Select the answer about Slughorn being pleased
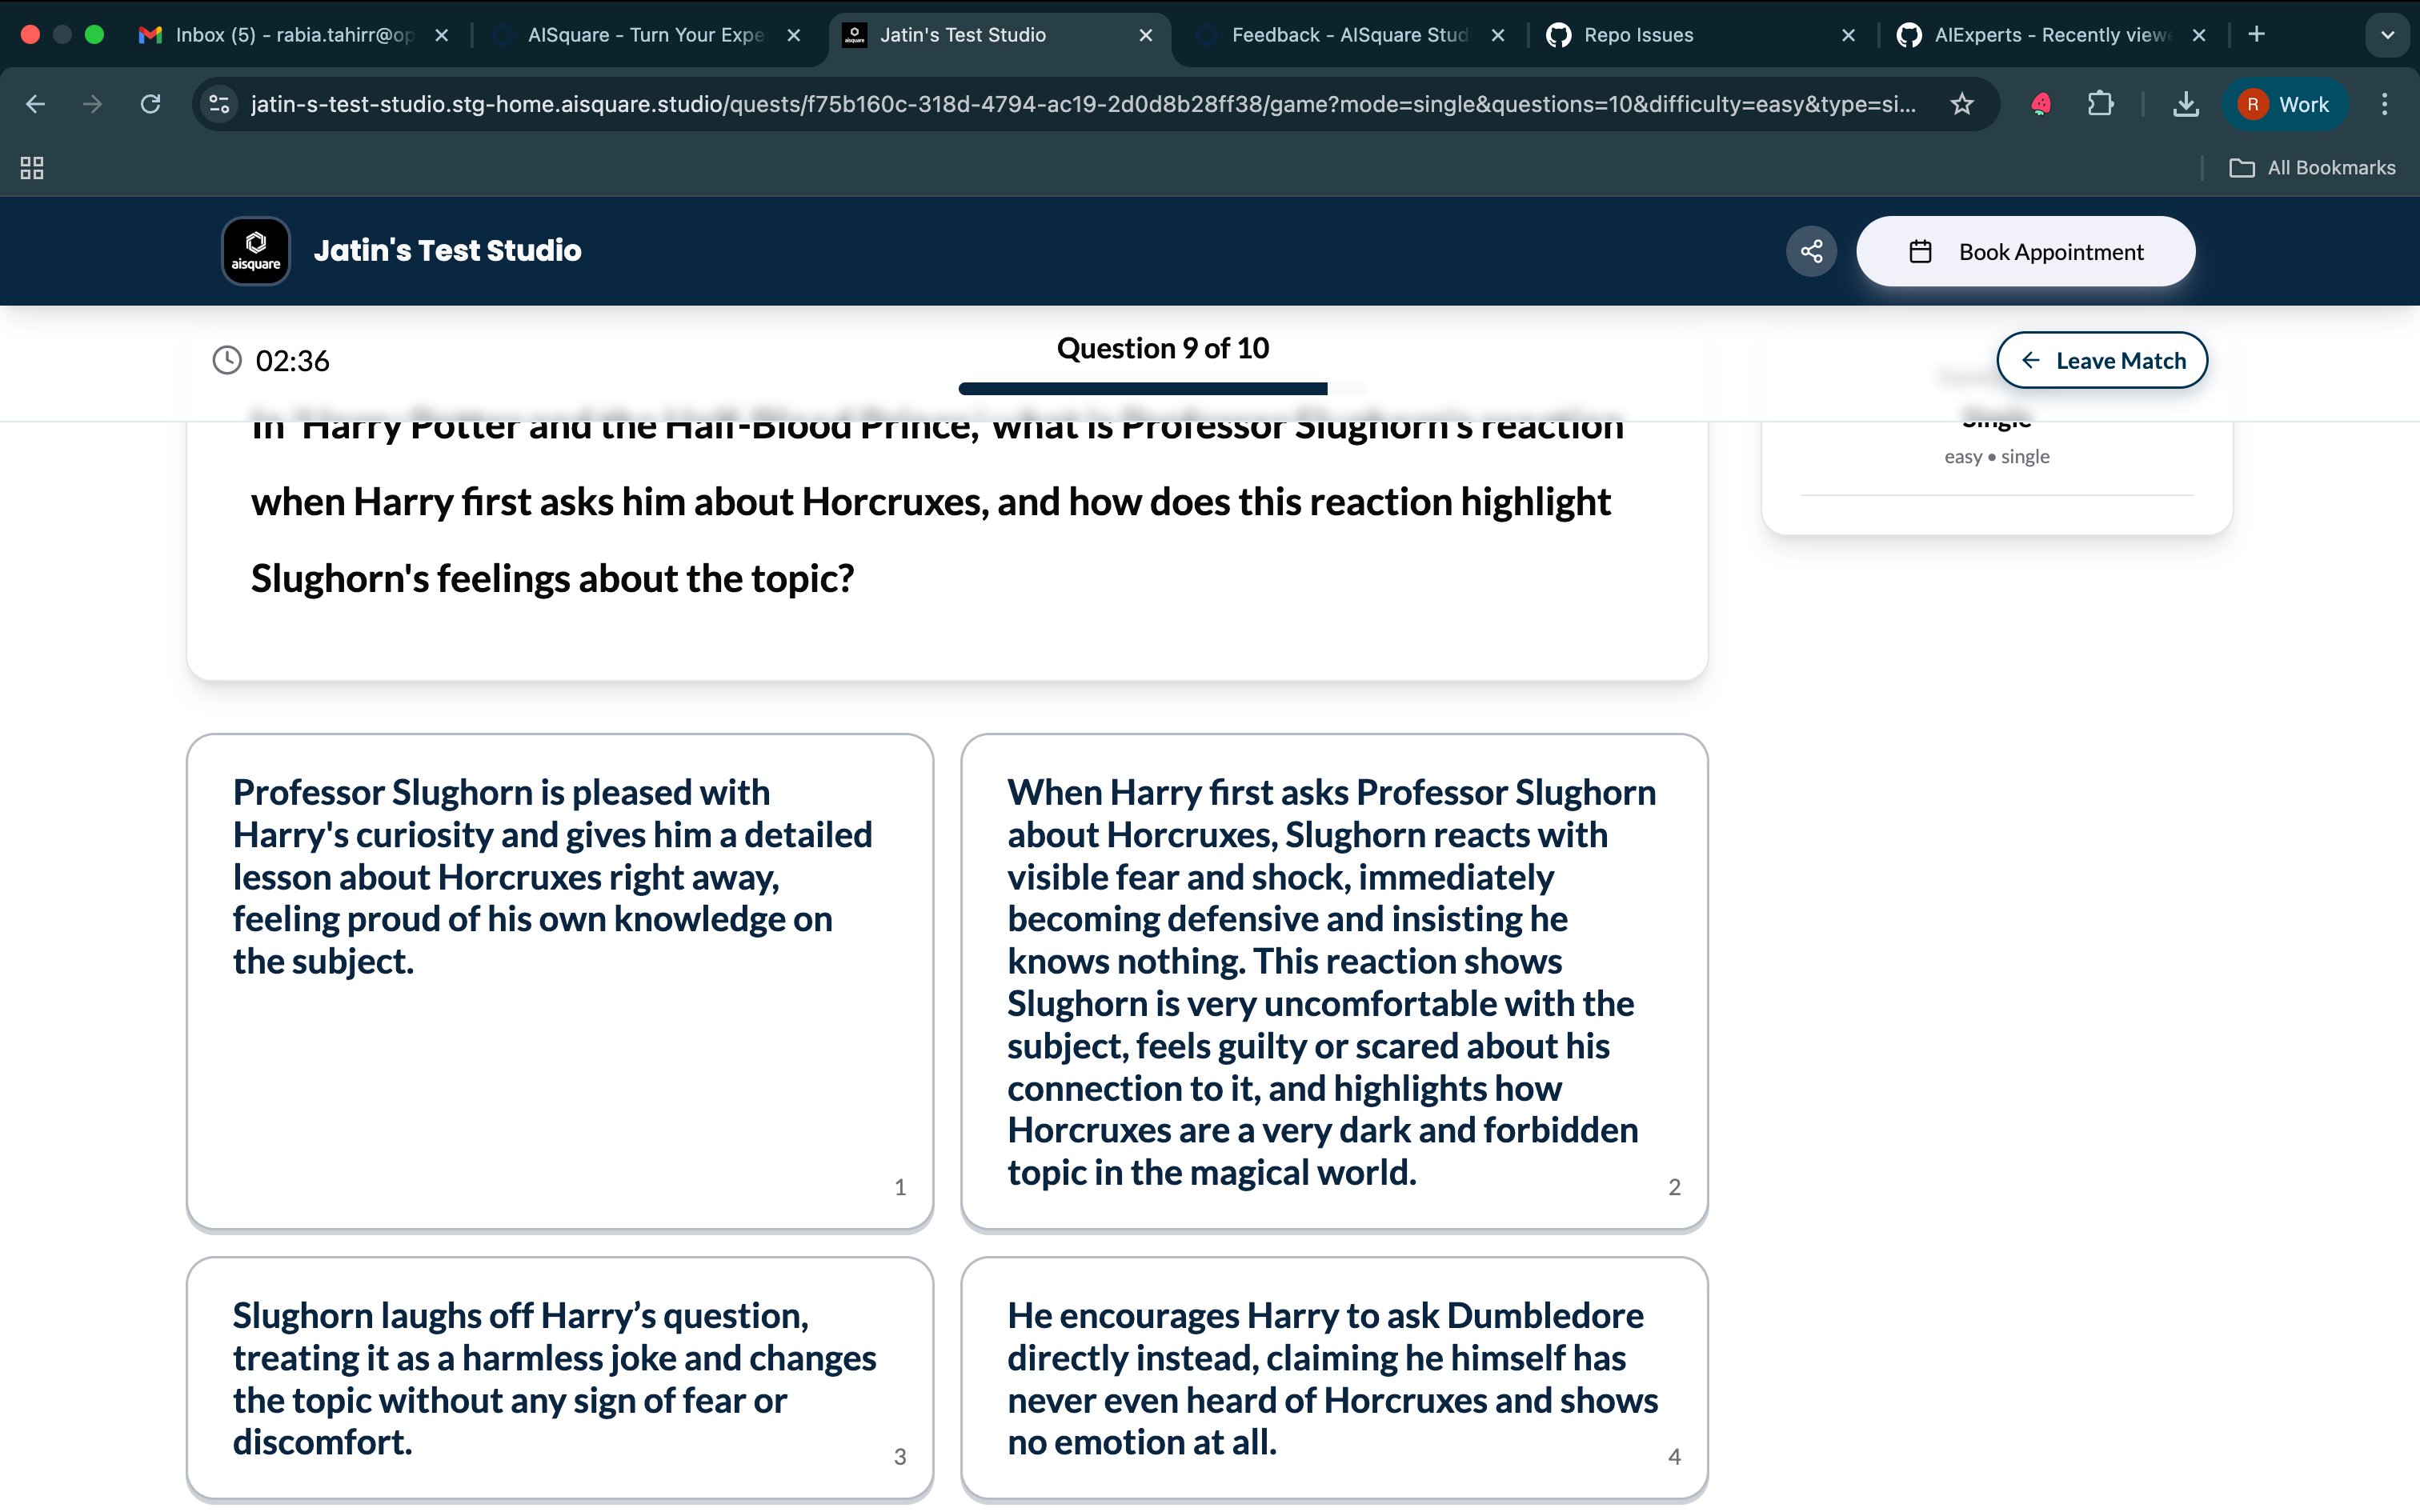2420x1512 pixels. tap(560, 982)
